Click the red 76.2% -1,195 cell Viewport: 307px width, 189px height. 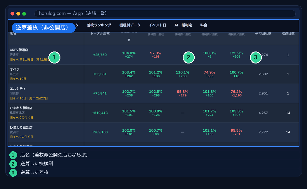pos(236,93)
